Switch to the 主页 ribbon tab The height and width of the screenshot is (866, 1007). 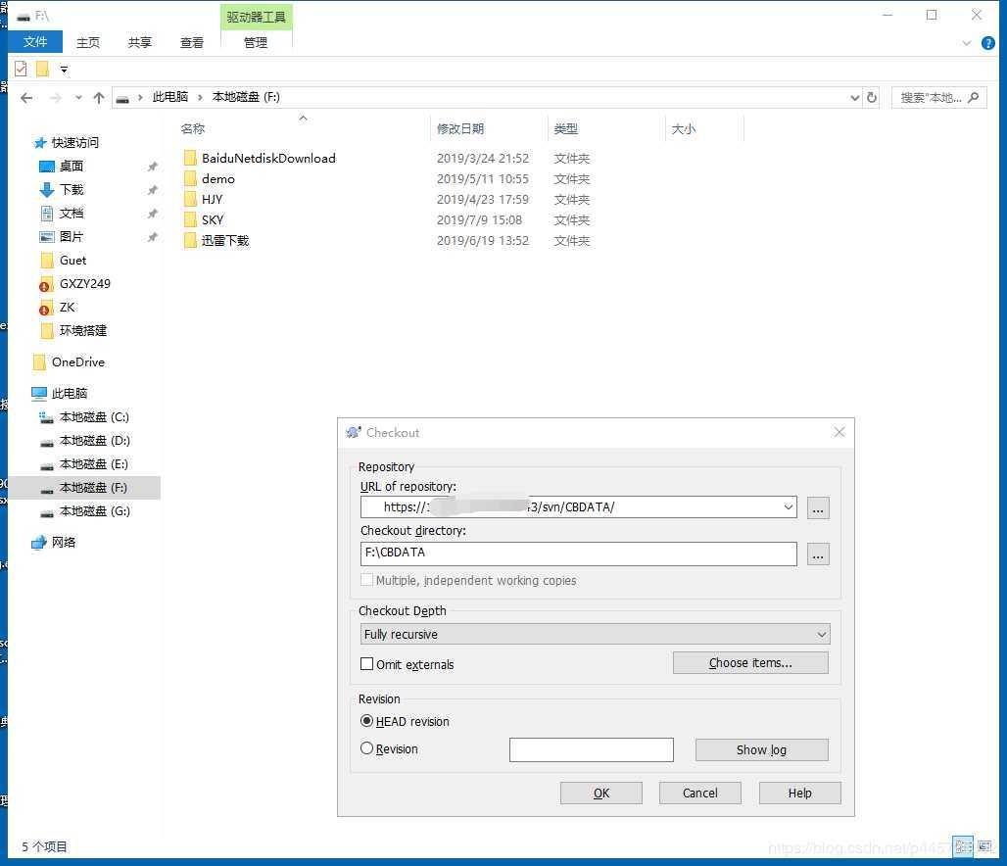point(88,42)
